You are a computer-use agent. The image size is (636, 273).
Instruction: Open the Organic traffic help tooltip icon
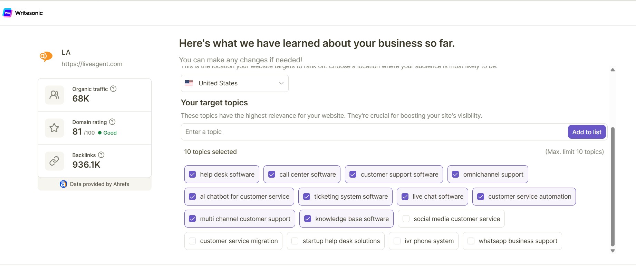[113, 88]
